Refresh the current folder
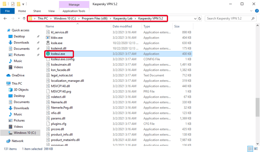The width and height of the screenshot is (260, 152). pyautogui.click(x=200, y=19)
